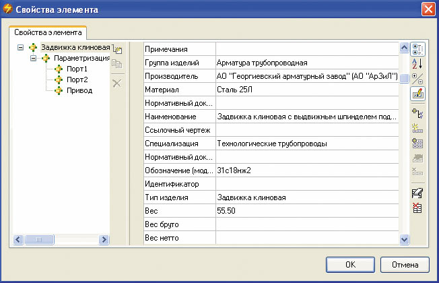Sort properties alphabetically with A-Z icon
The image size is (439, 283).
pyautogui.click(x=417, y=63)
